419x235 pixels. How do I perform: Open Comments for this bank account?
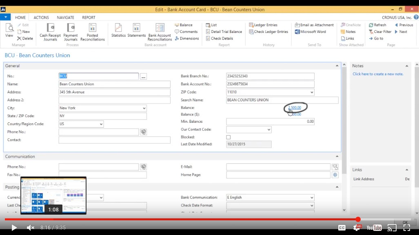click(186, 32)
